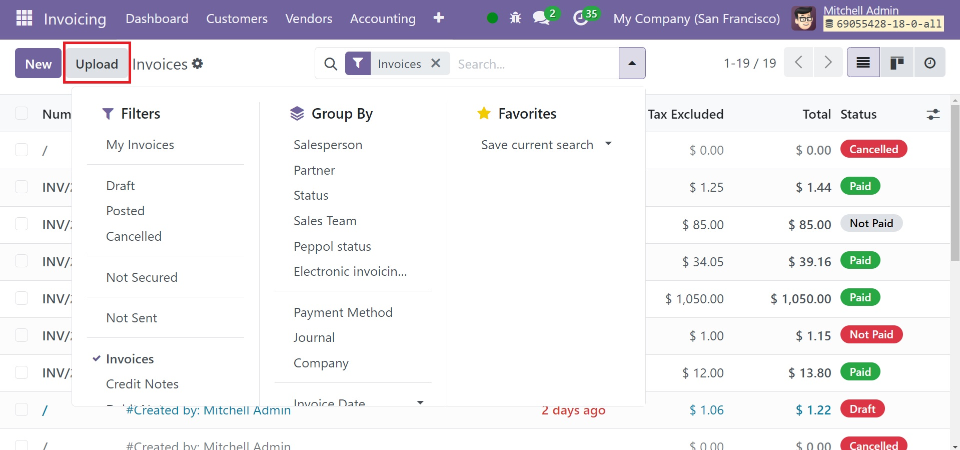Tick checkbox for the $ 1.15 invoice row
This screenshot has height=450, width=960.
tap(22, 335)
